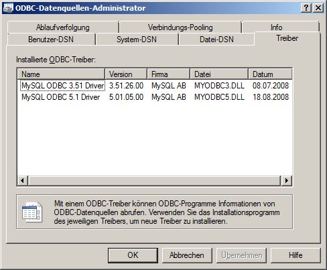
Task: Sort drivers by the Name column header
Action: click(61, 74)
